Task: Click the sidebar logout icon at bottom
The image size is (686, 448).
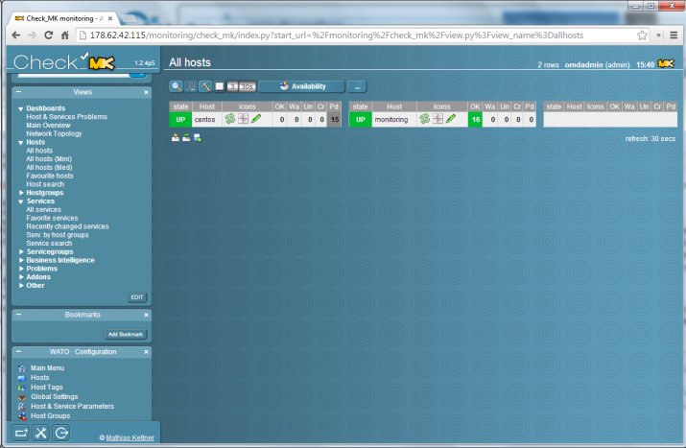Action: click(x=61, y=433)
